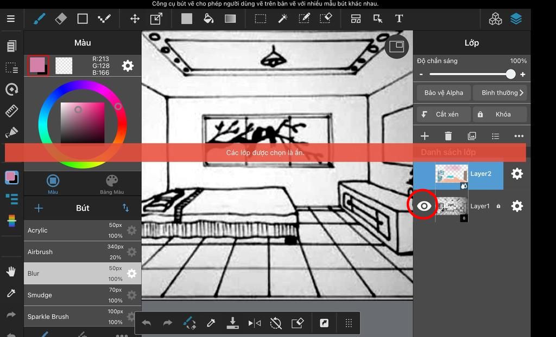
Task: Click the save download icon in bottom bar
Action: pyautogui.click(x=232, y=323)
